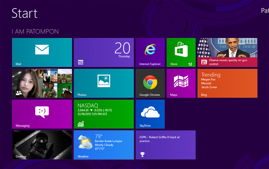This screenshot has width=269, height=169.
Task: Click the sun and cloud weather icon
Action: (x=85, y=142)
